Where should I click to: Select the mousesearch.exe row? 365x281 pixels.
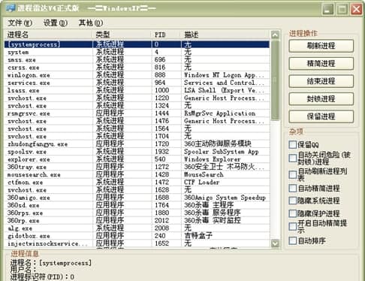click(x=137, y=174)
